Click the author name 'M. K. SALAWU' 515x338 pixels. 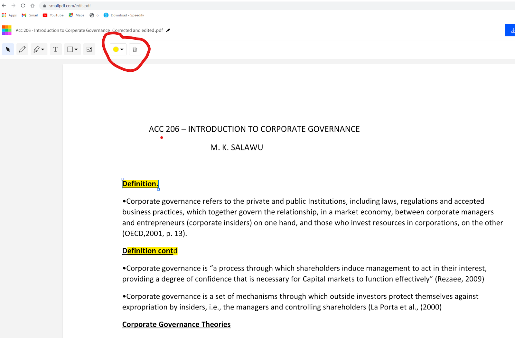(x=237, y=147)
